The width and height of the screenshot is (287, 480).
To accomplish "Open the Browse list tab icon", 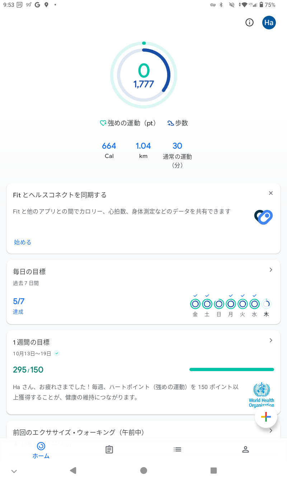I will tap(177, 449).
